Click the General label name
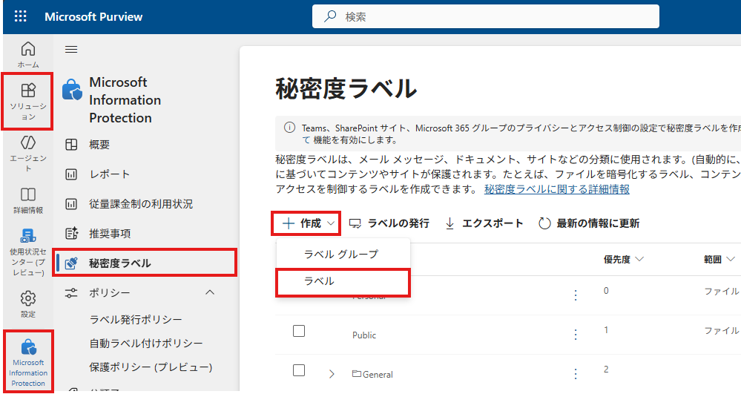 tap(378, 374)
